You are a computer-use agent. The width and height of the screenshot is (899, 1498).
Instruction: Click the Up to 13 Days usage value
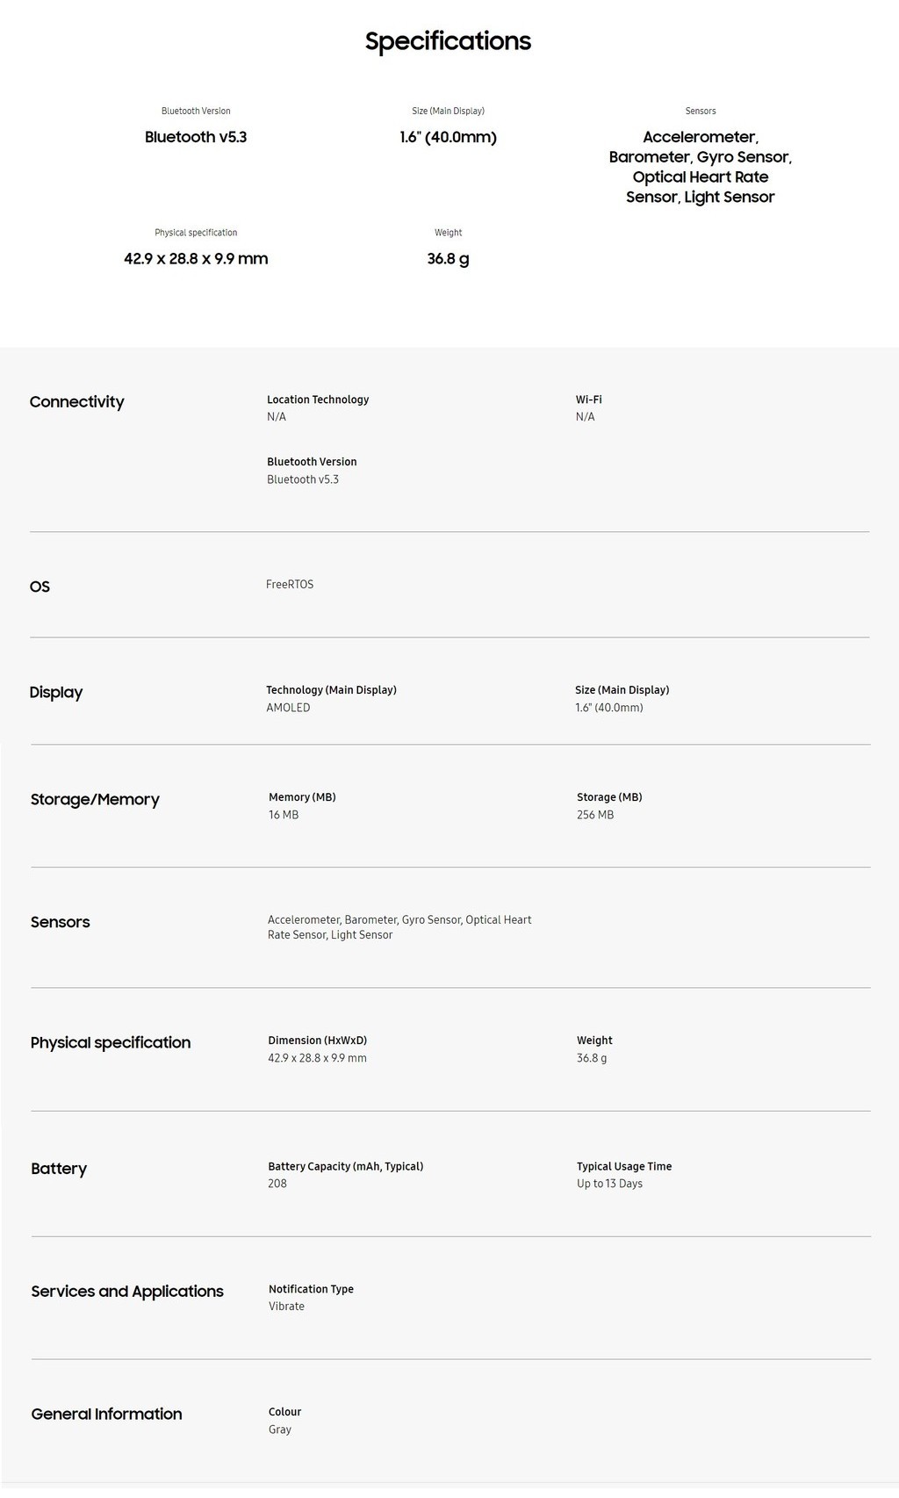pos(609,1184)
